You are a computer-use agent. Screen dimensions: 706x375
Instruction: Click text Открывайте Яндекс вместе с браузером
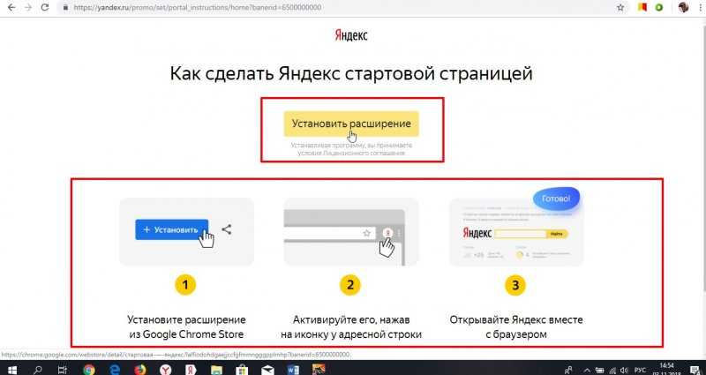(516, 327)
